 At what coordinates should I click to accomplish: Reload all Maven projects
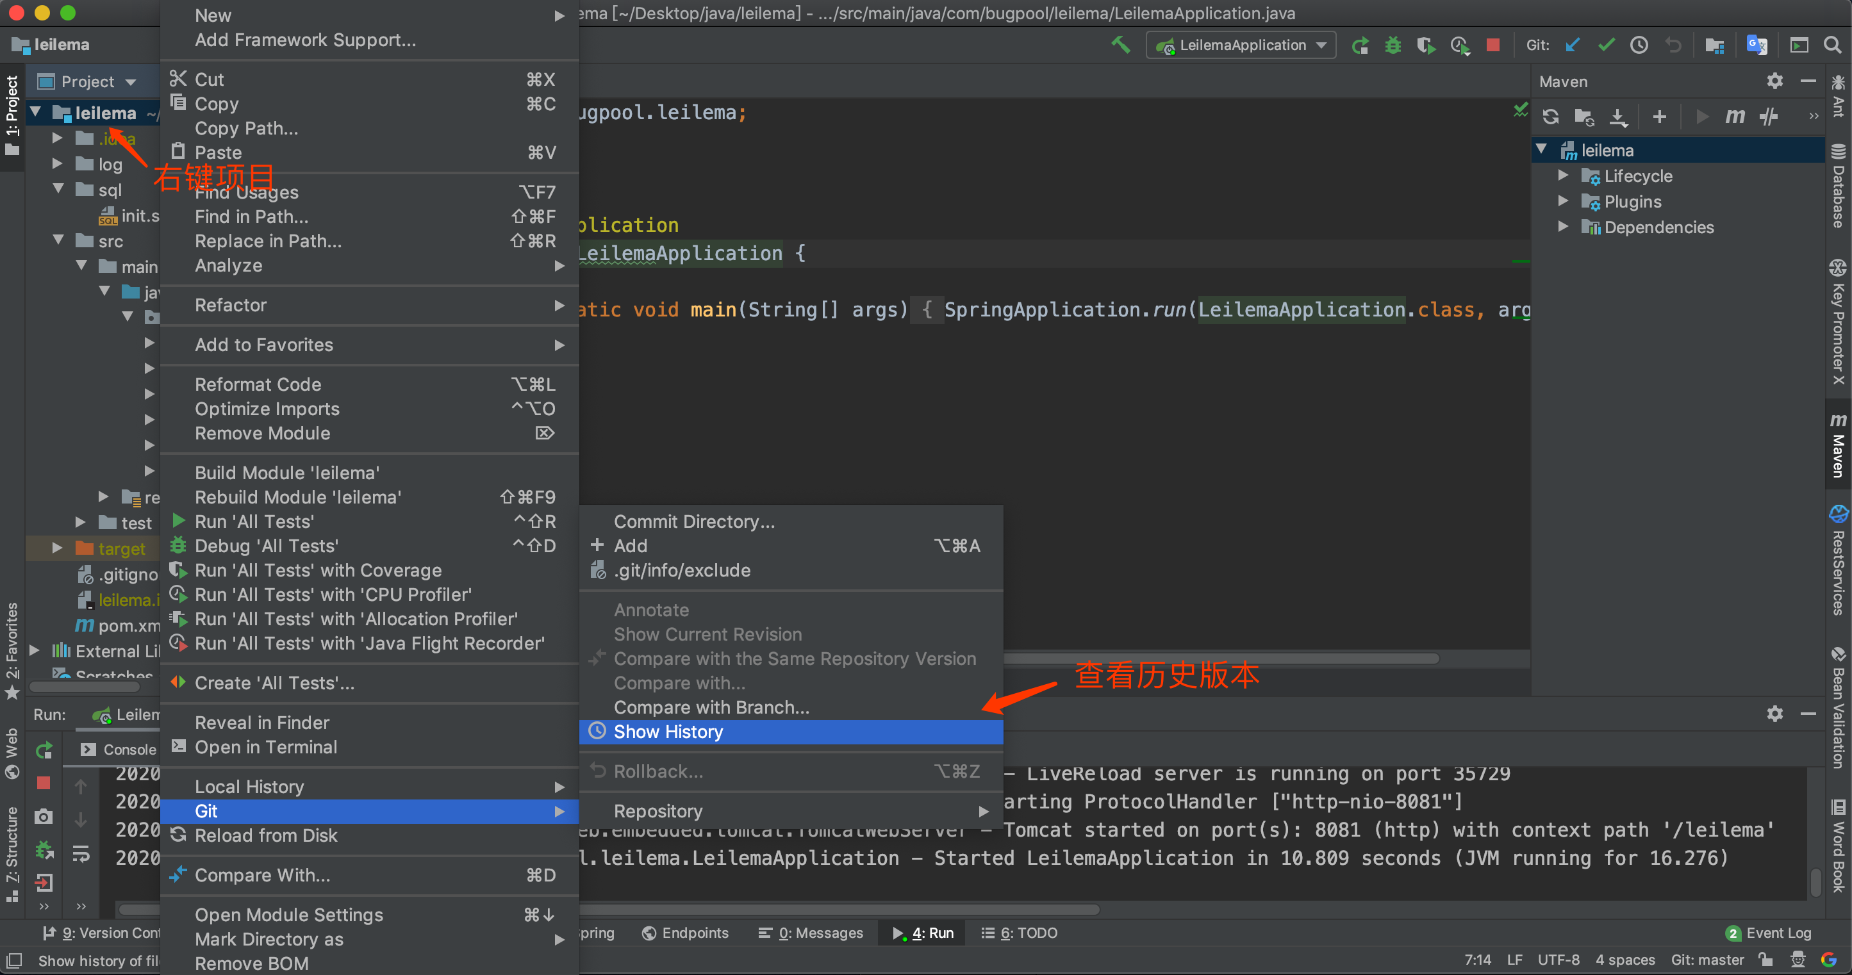point(1551,117)
